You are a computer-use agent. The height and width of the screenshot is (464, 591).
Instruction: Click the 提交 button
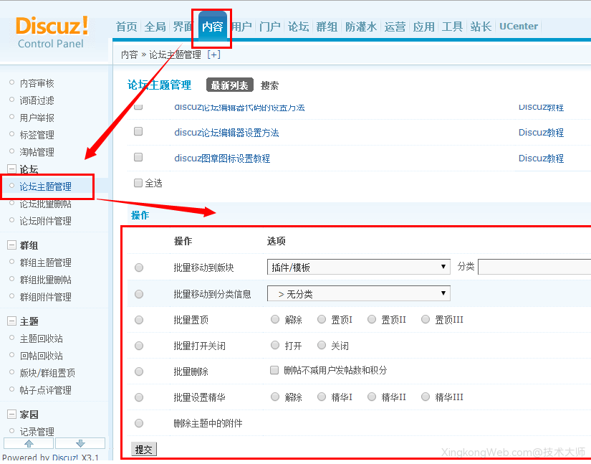pos(143,448)
